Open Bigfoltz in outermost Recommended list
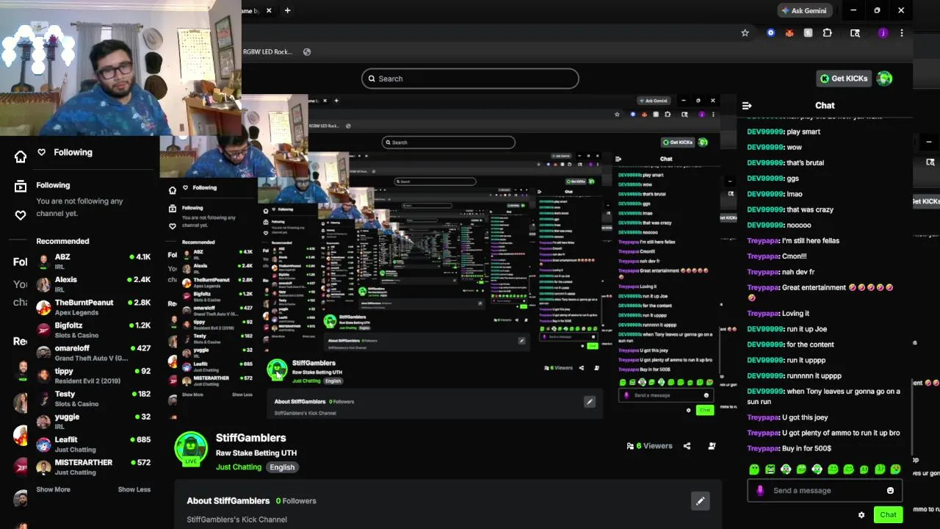 (x=93, y=330)
